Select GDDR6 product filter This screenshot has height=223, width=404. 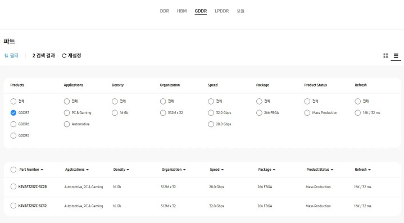13,124
